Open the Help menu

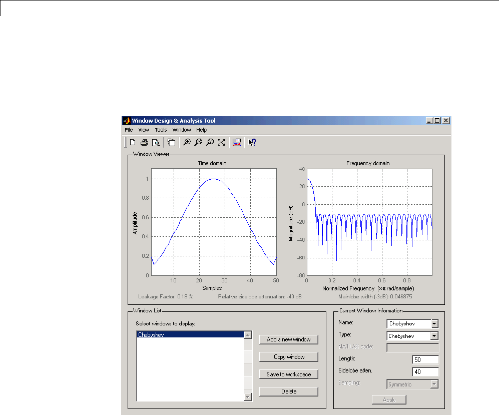[201, 130]
